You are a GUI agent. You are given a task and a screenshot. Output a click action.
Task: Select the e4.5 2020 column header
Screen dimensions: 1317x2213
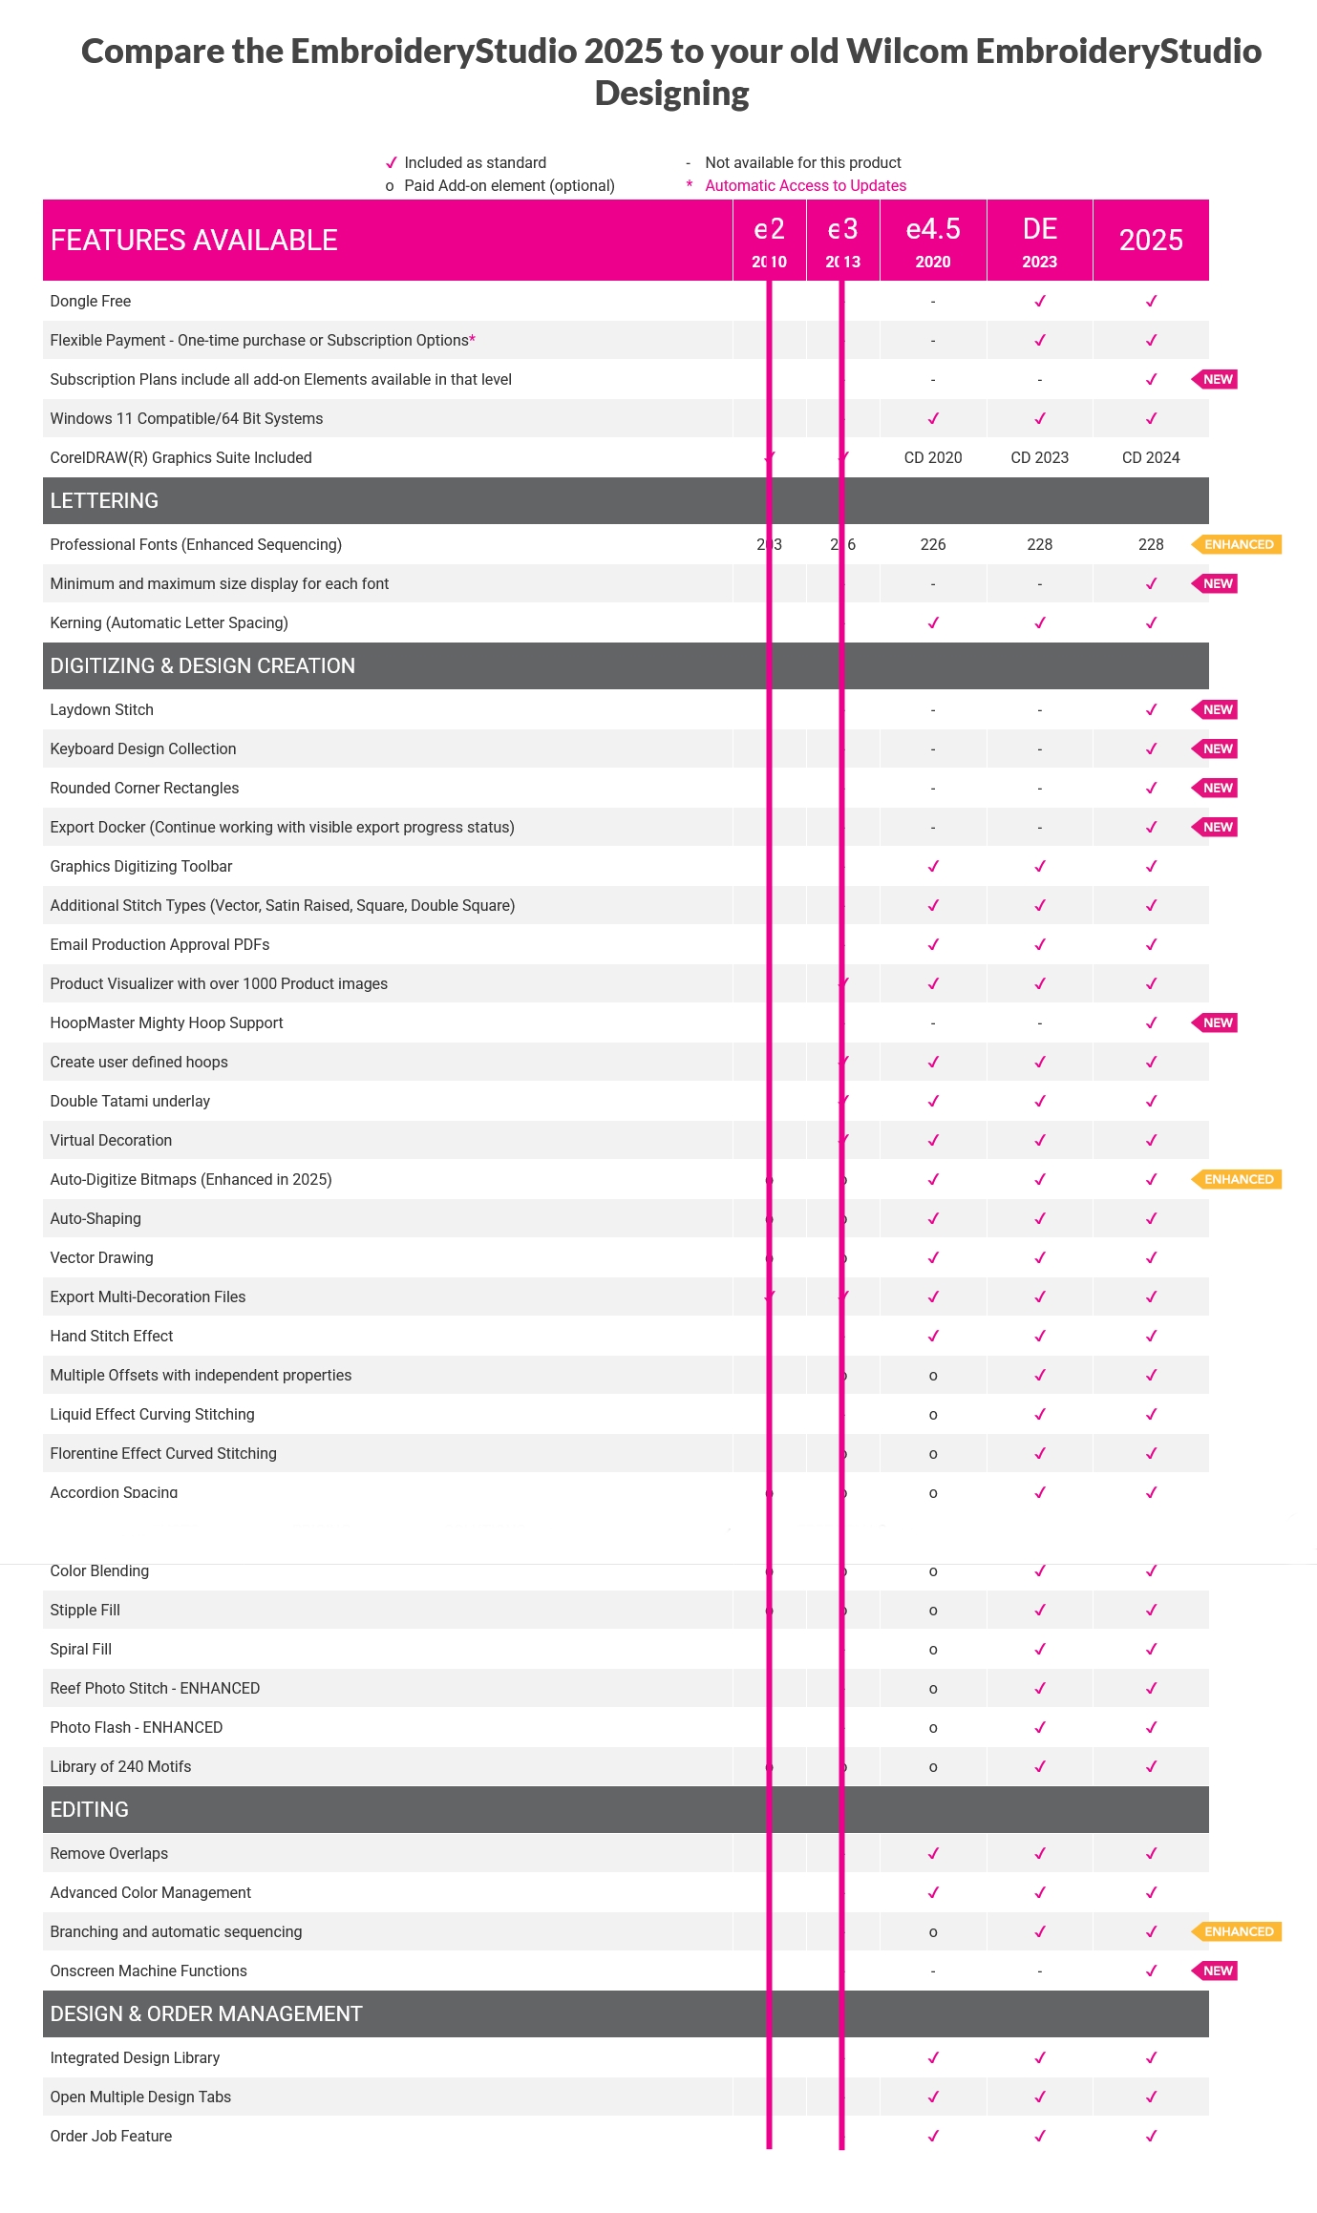[x=933, y=240]
